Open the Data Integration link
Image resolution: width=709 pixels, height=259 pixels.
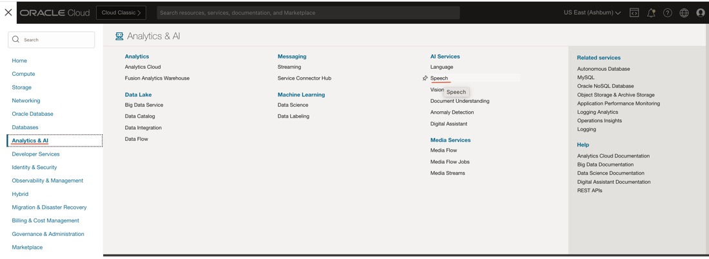(x=143, y=128)
